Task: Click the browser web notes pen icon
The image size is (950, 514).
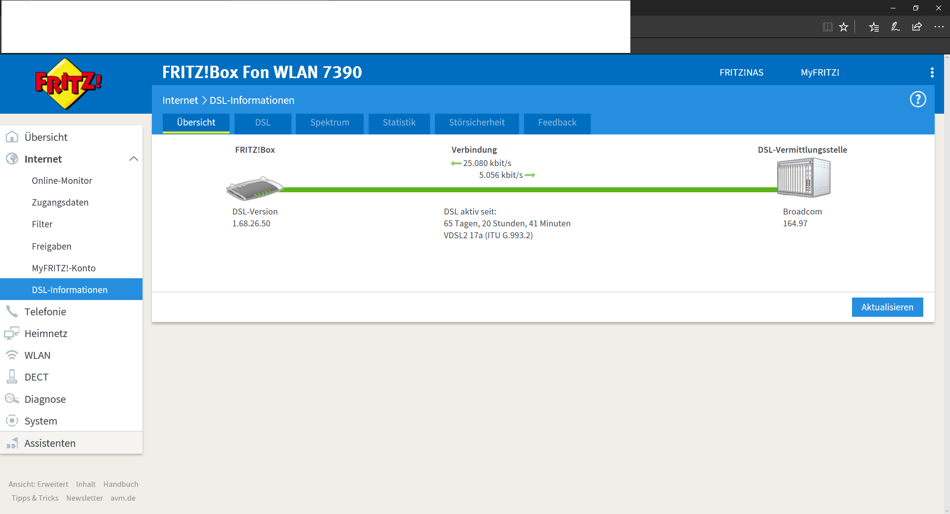Action: [x=896, y=27]
